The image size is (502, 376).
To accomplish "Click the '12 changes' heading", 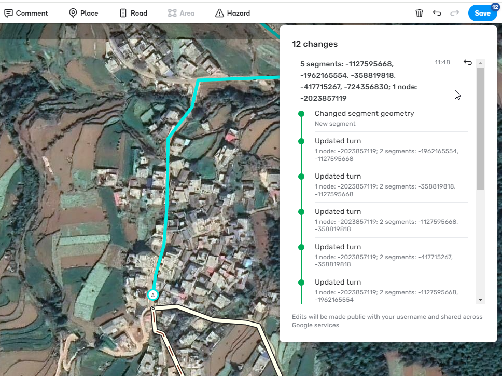I will [x=315, y=44].
